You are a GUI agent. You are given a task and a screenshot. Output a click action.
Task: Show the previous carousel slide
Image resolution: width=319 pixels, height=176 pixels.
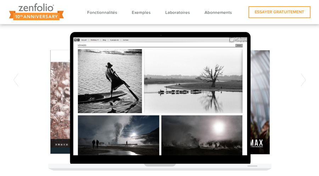16,80
